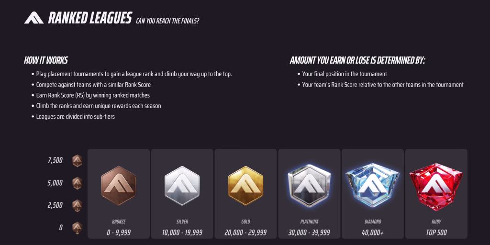
Task: Click the 30,000 - 39,999 score range
Action: pyautogui.click(x=309, y=233)
